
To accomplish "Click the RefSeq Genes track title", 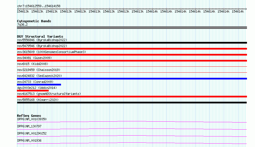I will tap(29, 116).
